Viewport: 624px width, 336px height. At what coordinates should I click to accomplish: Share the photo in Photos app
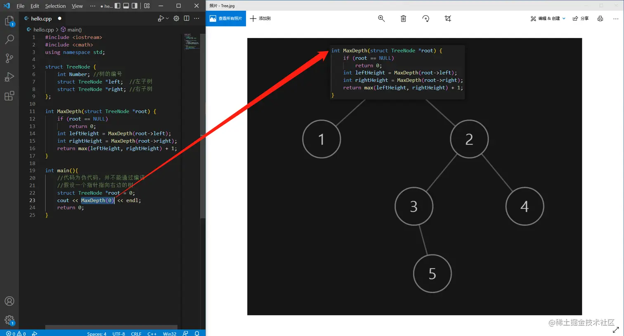tap(580, 19)
